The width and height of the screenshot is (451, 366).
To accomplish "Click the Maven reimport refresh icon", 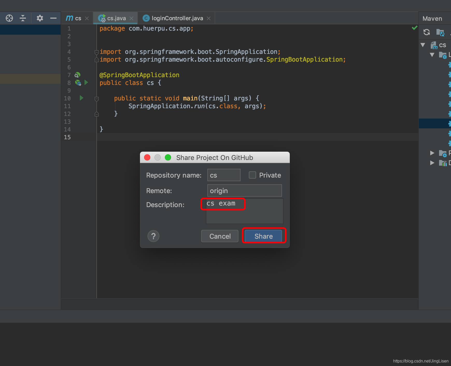I will pyautogui.click(x=427, y=32).
